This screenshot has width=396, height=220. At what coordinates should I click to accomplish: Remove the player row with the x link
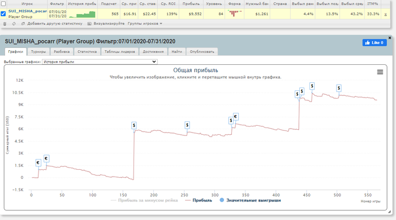(x=385, y=14)
